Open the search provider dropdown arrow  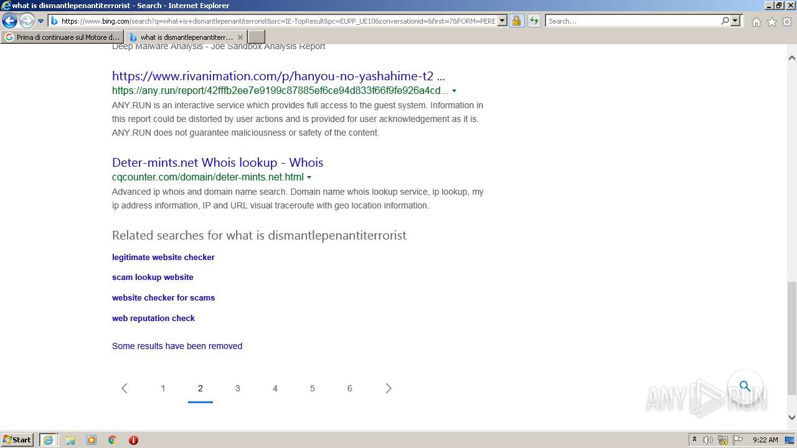click(735, 21)
